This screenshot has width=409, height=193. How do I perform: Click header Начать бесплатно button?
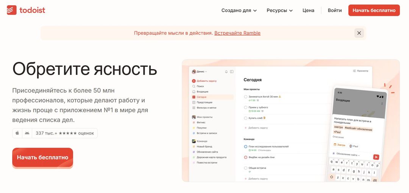(x=374, y=11)
